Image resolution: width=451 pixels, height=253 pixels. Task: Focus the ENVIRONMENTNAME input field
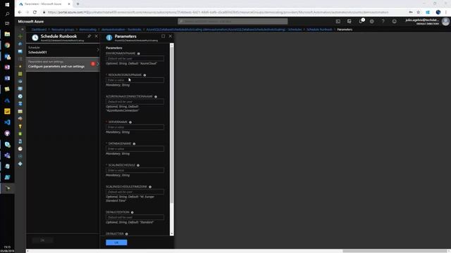point(135,58)
